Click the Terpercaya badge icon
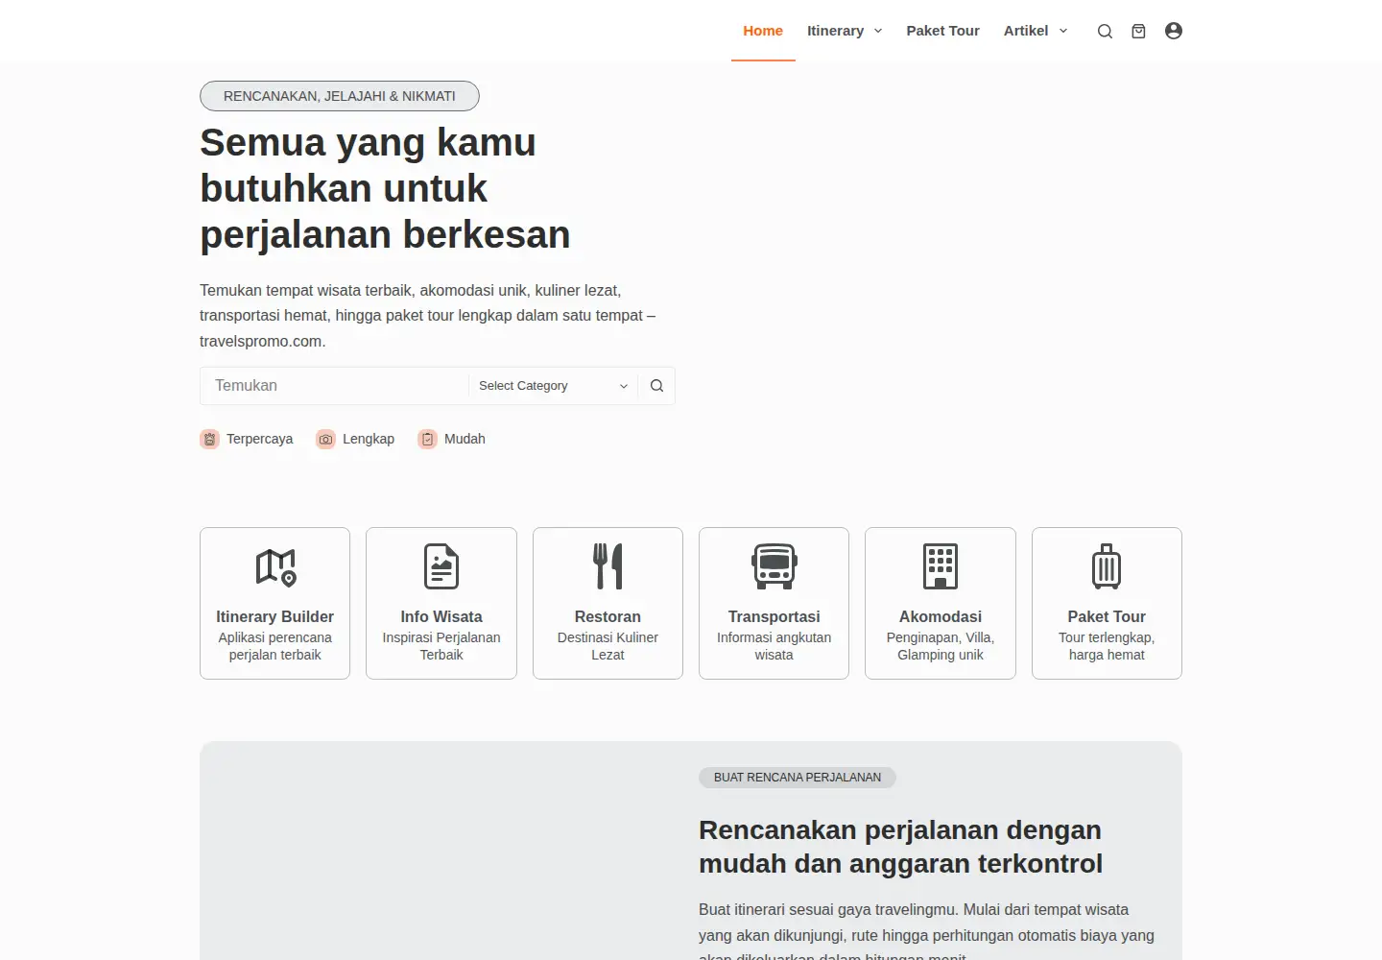1382x960 pixels. coord(209,439)
